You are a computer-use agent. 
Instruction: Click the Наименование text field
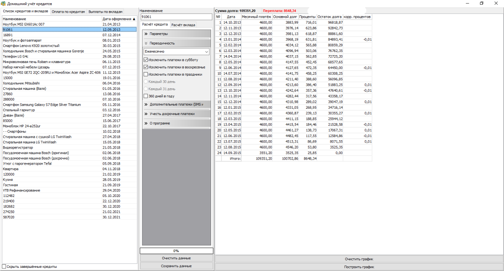tap(176, 17)
